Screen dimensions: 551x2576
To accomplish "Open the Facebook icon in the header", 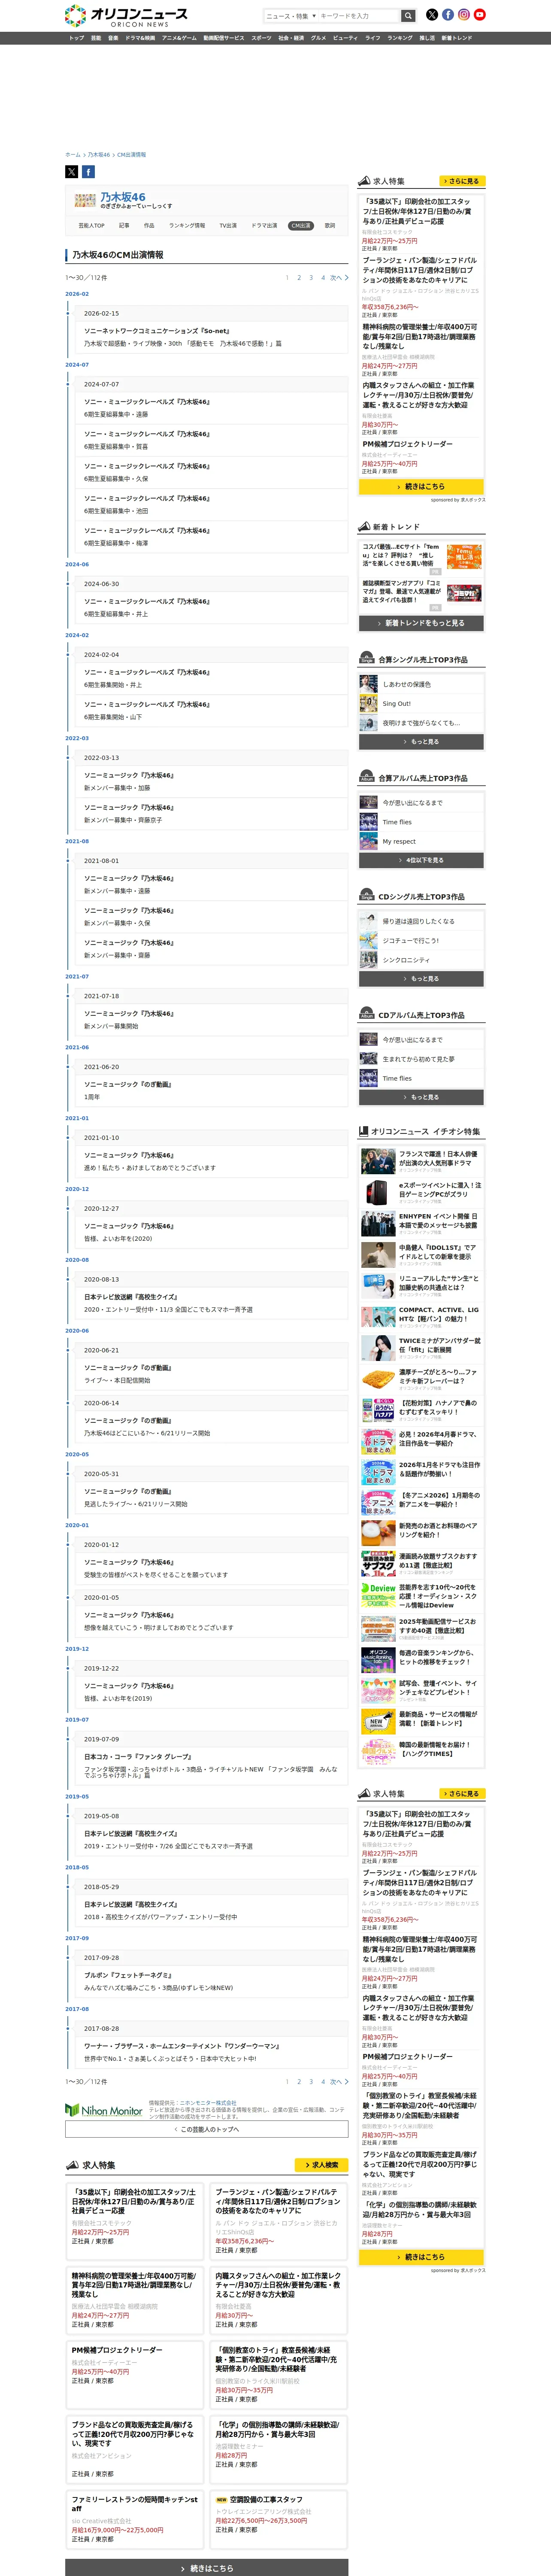I will 448,15.
